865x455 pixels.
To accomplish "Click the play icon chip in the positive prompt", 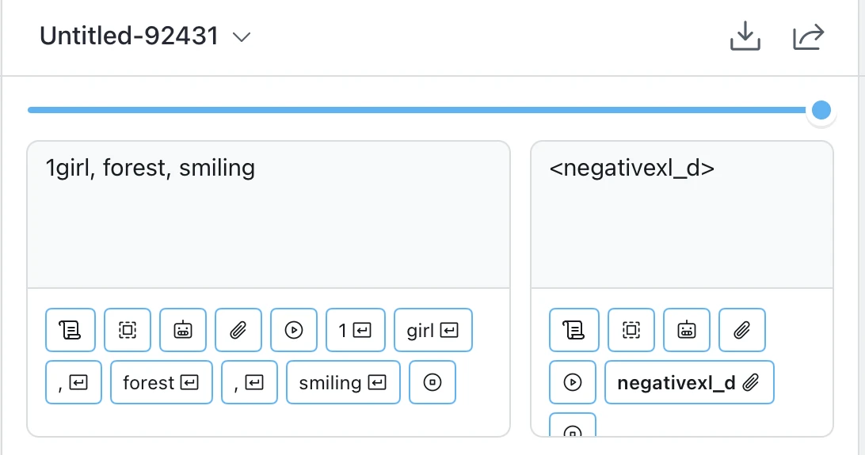I will click(x=294, y=330).
